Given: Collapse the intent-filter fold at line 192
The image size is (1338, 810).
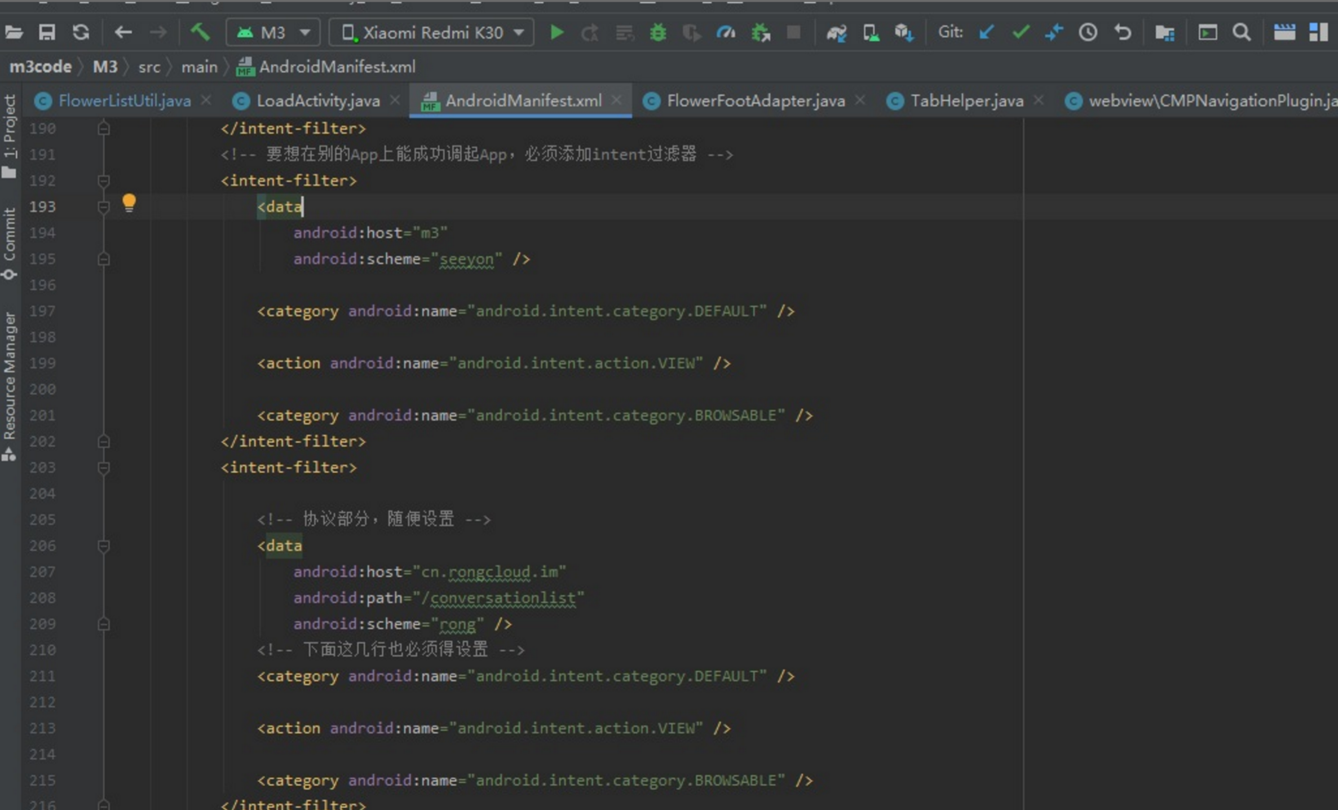Looking at the screenshot, I should [104, 181].
